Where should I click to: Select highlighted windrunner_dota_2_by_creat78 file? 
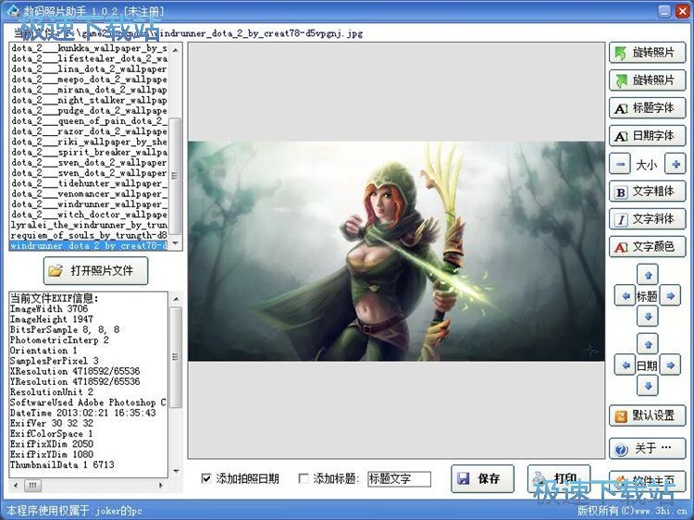click(x=89, y=245)
